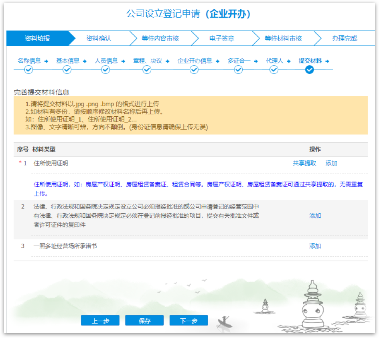Click the arrow icon after 提交材料

[x=327, y=61]
